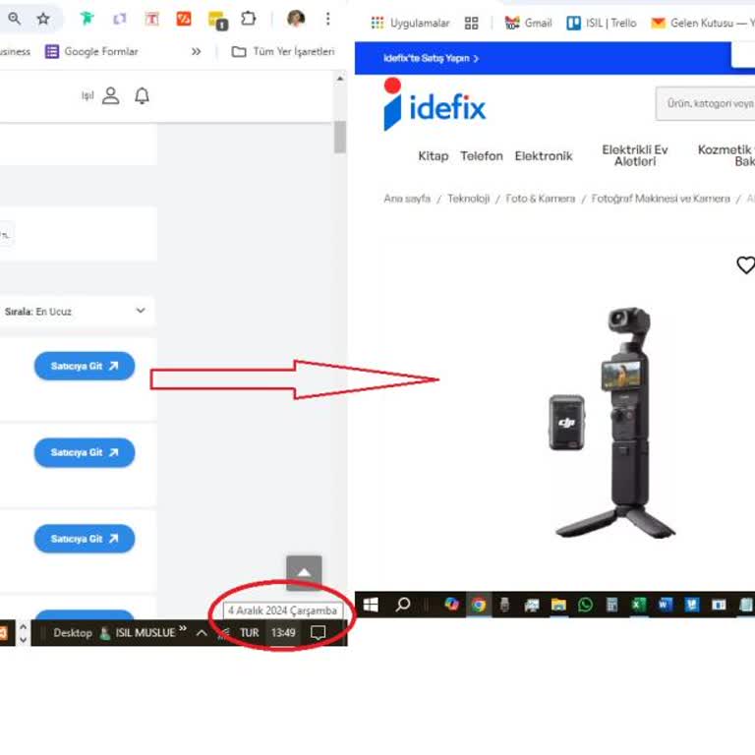Open the Elektrikli Ev Aletleri category

(x=635, y=155)
